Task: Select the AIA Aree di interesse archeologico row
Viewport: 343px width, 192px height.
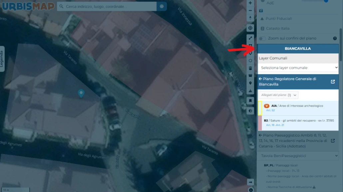Action: point(298,108)
